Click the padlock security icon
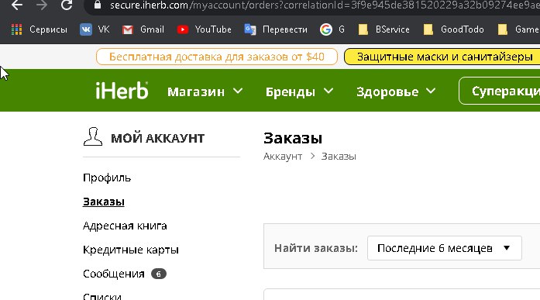This screenshot has height=300, width=540. coord(98,5)
